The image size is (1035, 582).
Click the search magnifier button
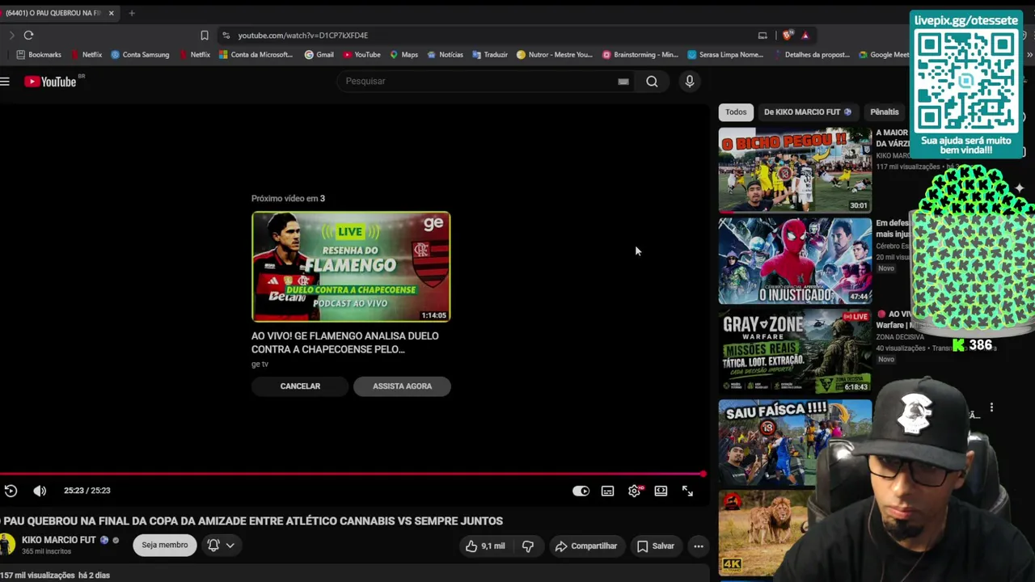(652, 81)
